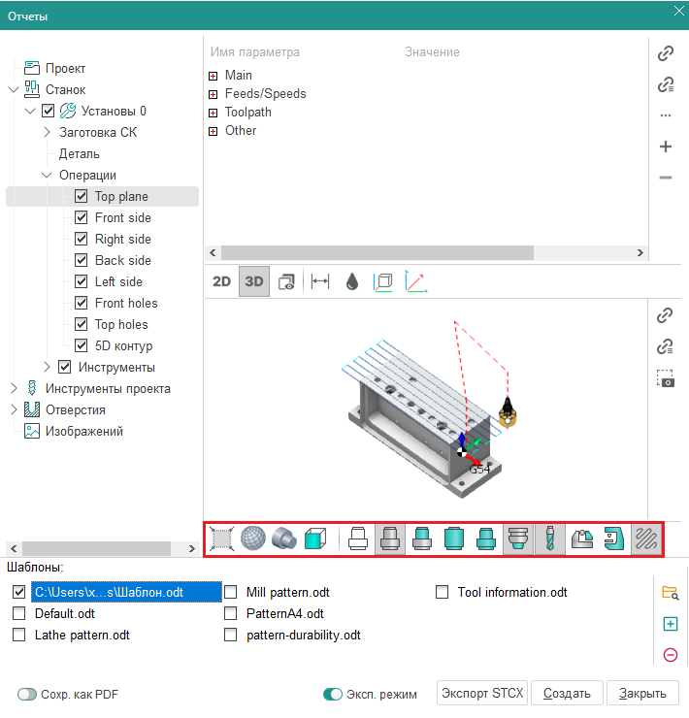
Task: Switch the preview to 2D mode
Action: pyautogui.click(x=222, y=281)
